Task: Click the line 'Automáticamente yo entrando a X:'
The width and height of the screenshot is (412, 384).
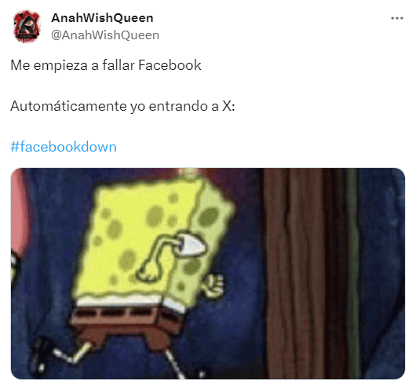Action: click(122, 106)
